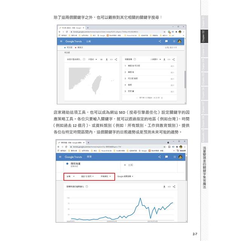Click the account avatar in the 比較 window's header

[x=180, y=41]
